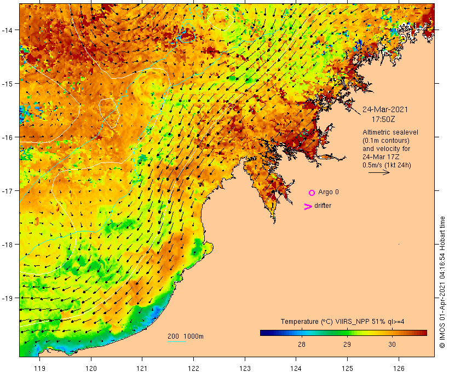Click the longitude label 121
The height and width of the screenshot is (372, 449).
pyautogui.click(x=142, y=368)
